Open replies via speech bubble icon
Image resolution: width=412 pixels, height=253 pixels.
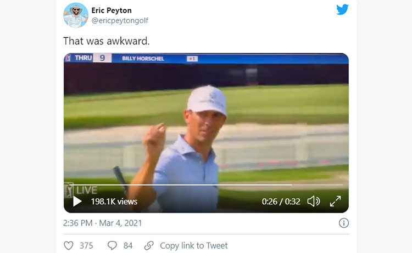(x=112, y=246)
